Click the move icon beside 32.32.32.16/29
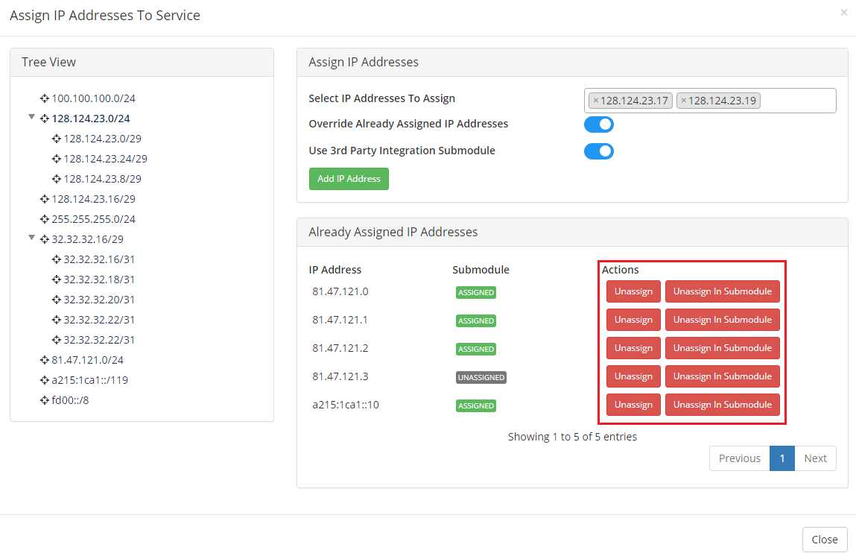 [44, 239]
